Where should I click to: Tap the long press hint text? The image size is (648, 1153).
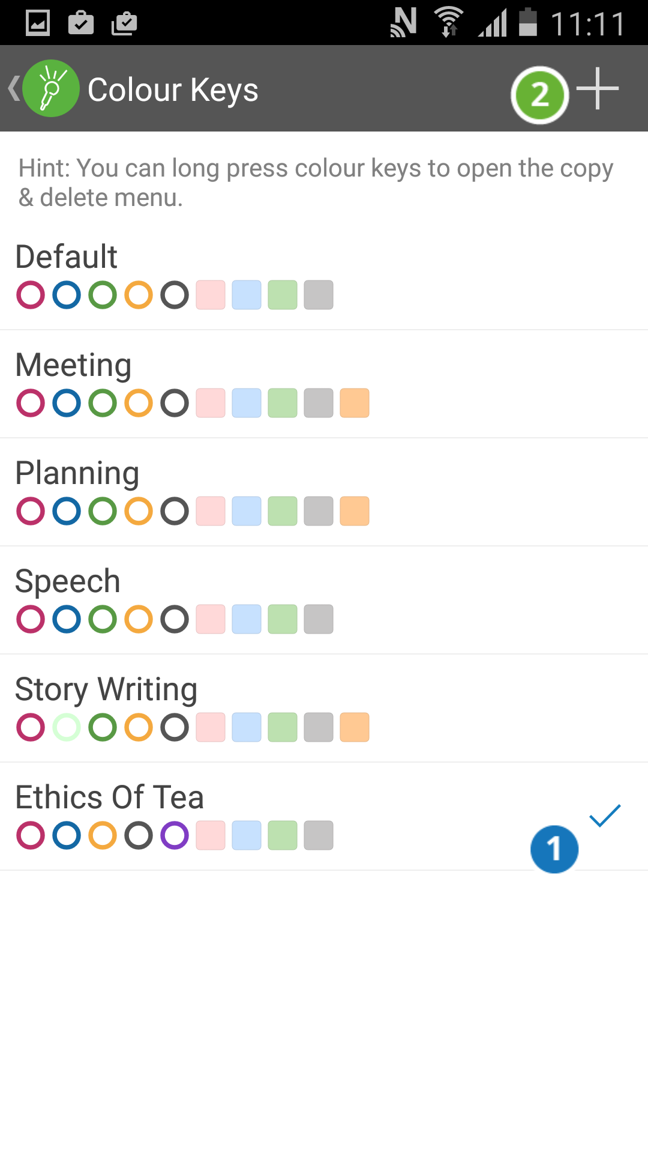point(316,182)
